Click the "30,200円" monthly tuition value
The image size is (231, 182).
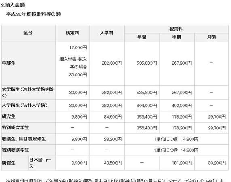217,163
